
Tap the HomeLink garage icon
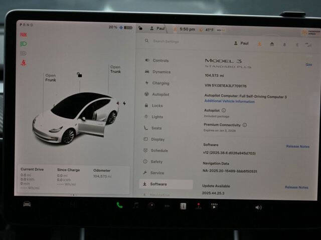click(x=272, y=44)
